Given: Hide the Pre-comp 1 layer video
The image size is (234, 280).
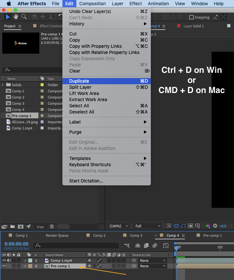Looking at the screenshot, I should pos(4,266).
